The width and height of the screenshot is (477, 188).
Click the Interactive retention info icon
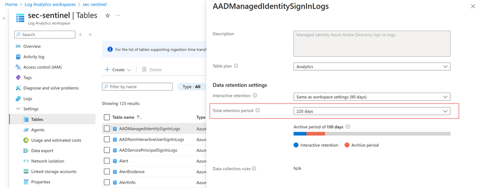pyautogui.click(x=255, y=95)
